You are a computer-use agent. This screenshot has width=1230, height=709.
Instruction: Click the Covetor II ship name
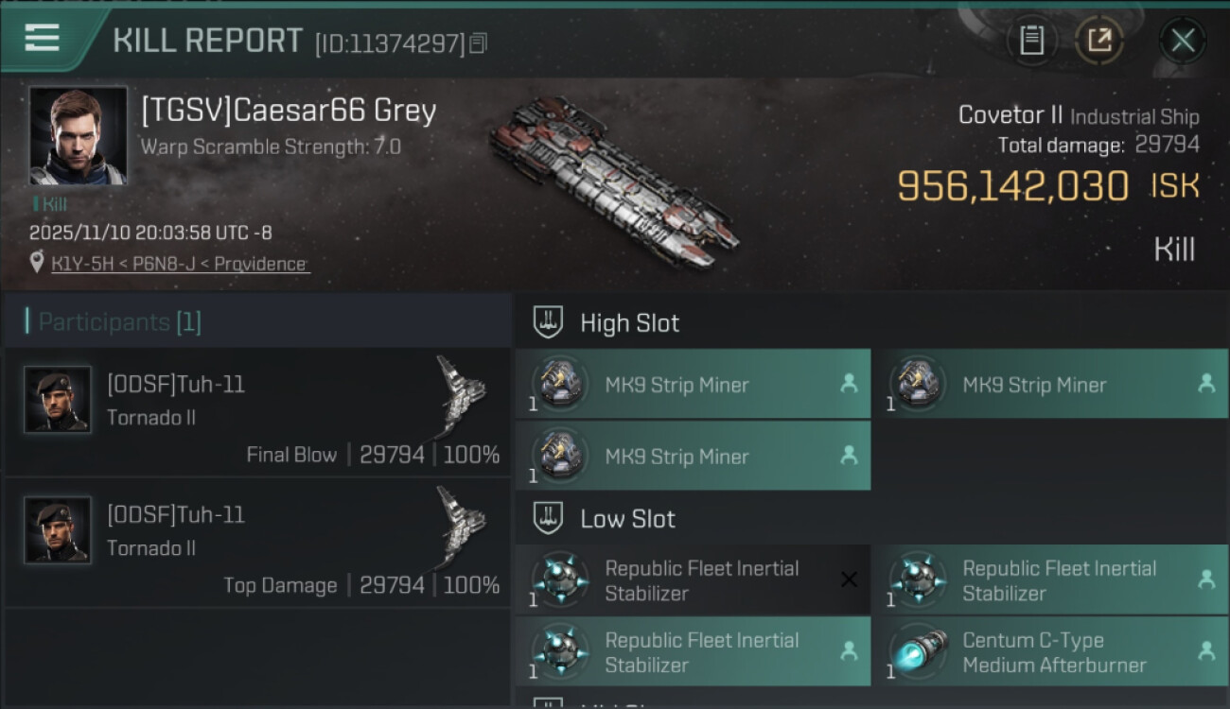1010,115
